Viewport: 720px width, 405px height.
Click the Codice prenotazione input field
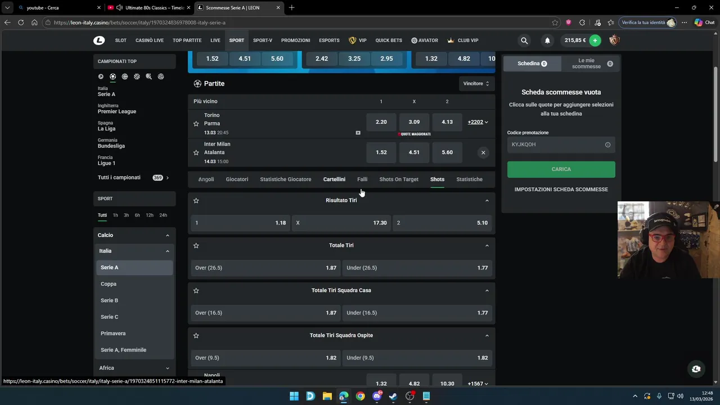point(561,145)
